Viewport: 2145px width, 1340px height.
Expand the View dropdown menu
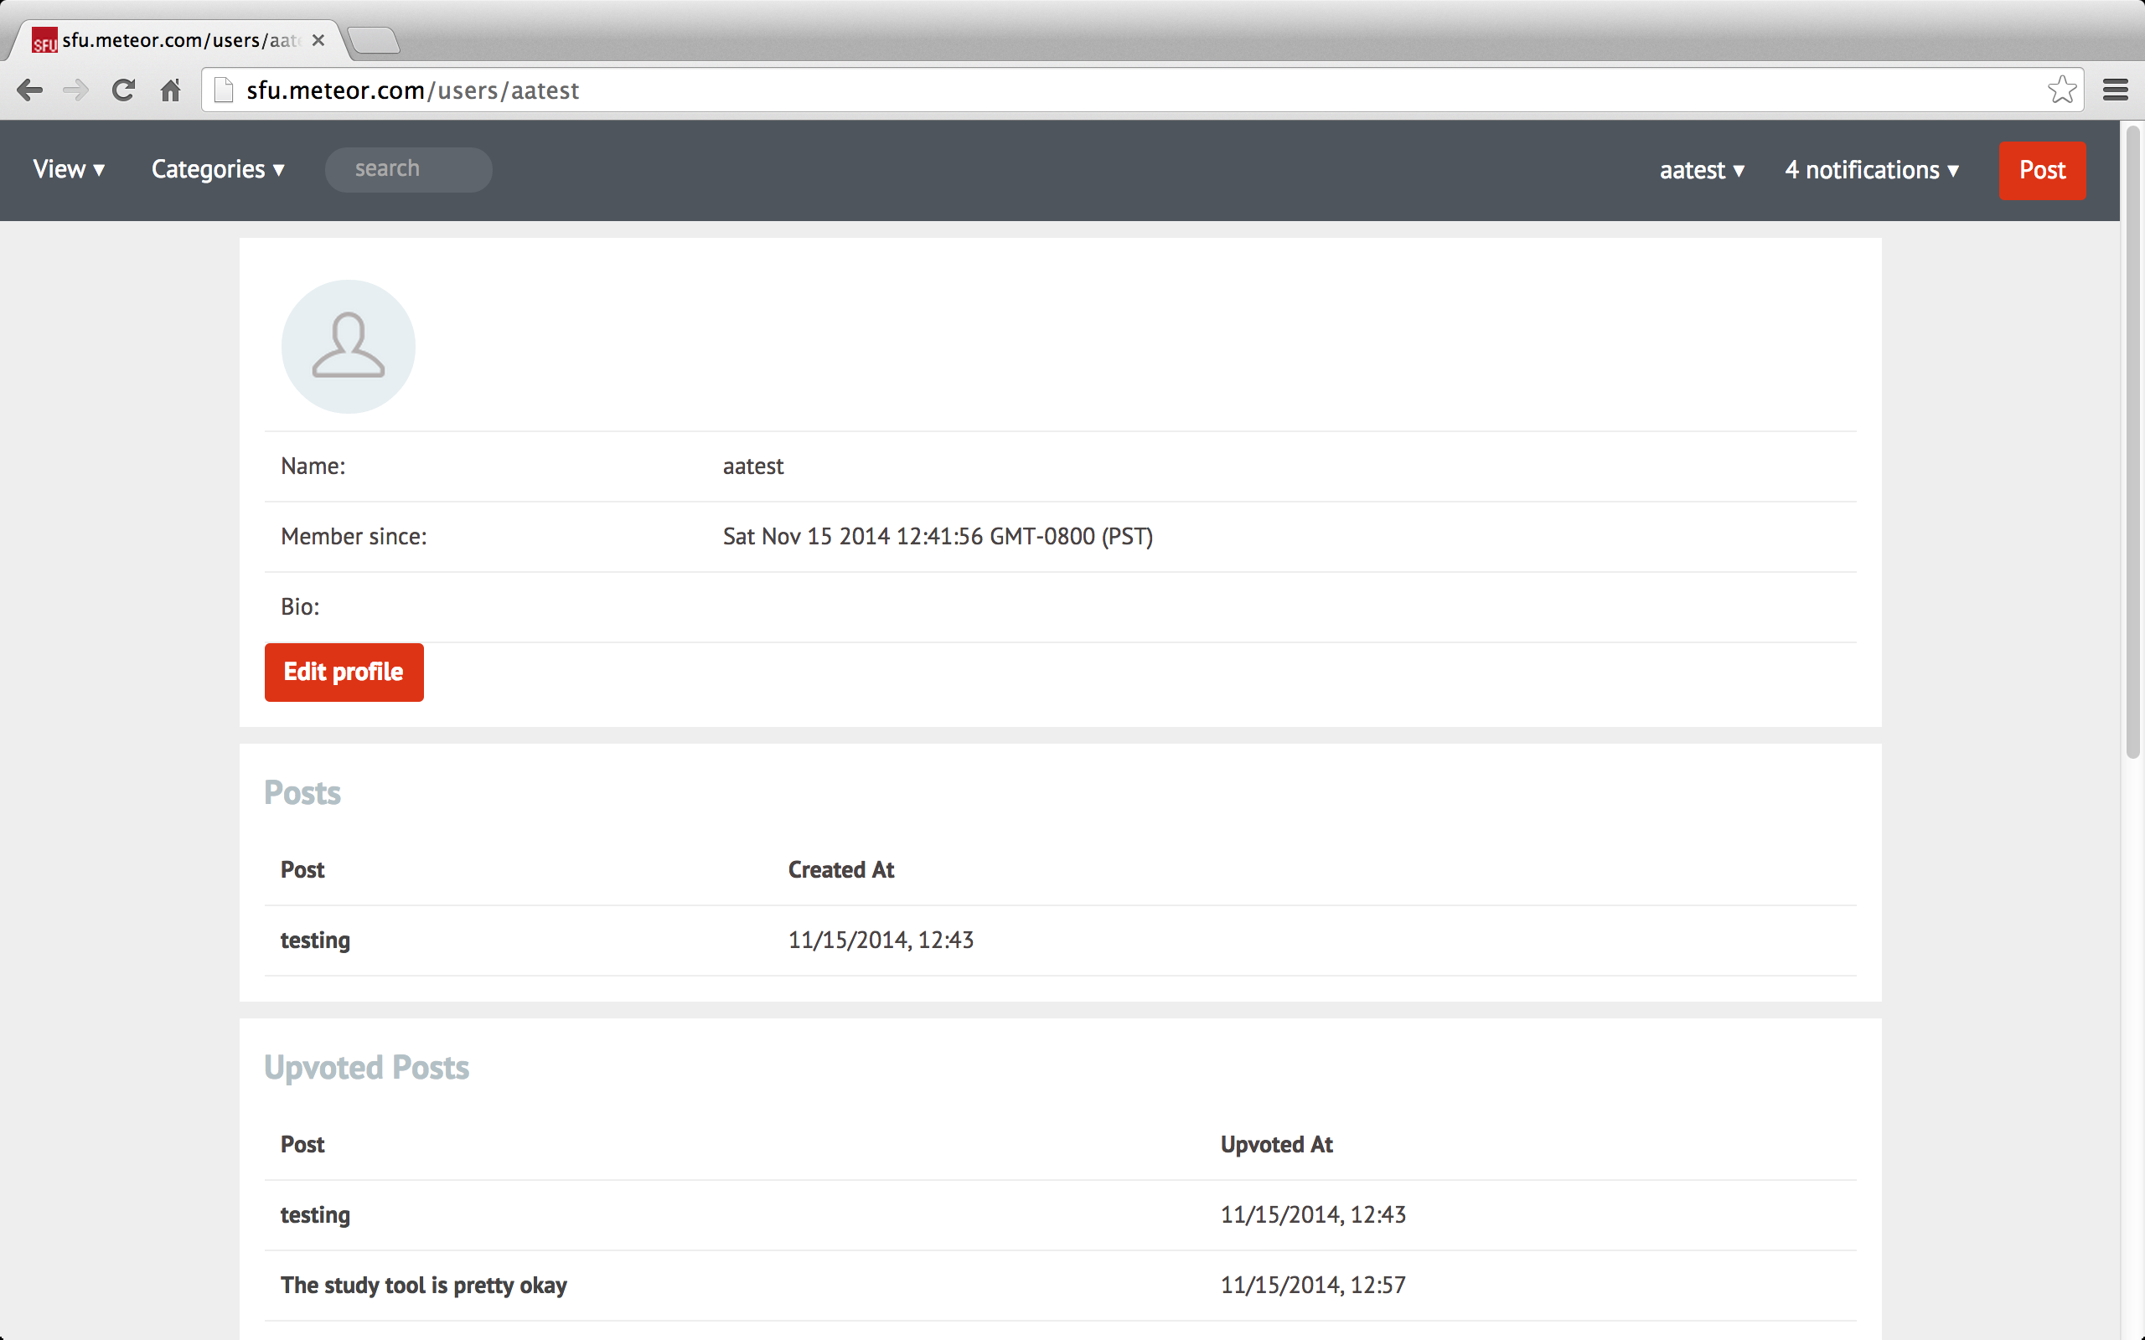[x=70, y=169]
